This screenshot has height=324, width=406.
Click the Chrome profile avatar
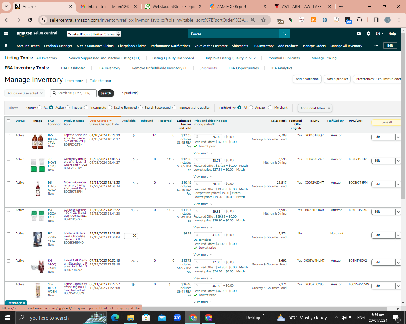click(x=388, y=20)
